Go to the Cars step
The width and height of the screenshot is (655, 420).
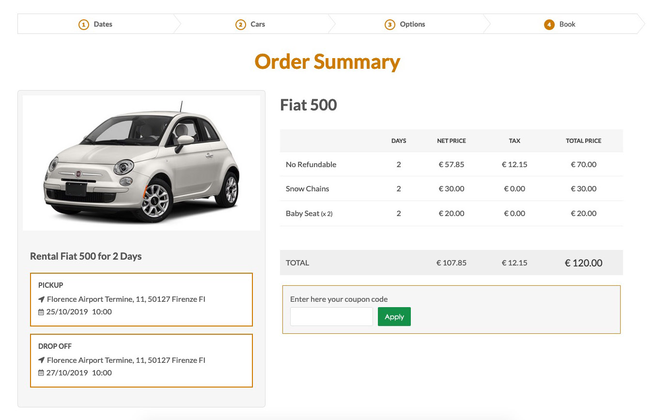coord(250,24)
